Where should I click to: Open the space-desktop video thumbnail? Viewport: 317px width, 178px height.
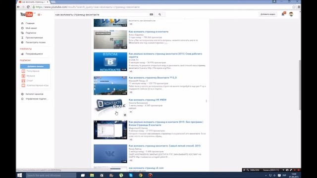pyautogui.click(x=110, y=130)
